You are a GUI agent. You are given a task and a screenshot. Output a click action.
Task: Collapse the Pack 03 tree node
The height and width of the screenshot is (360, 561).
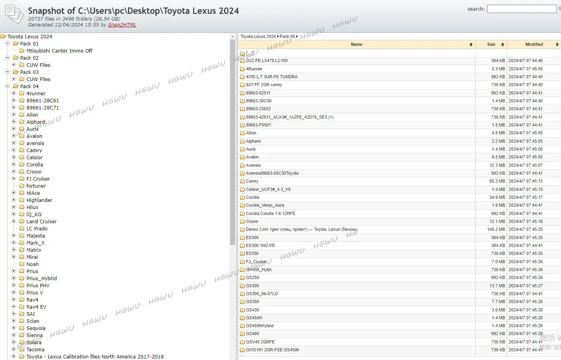pos(7,72)
